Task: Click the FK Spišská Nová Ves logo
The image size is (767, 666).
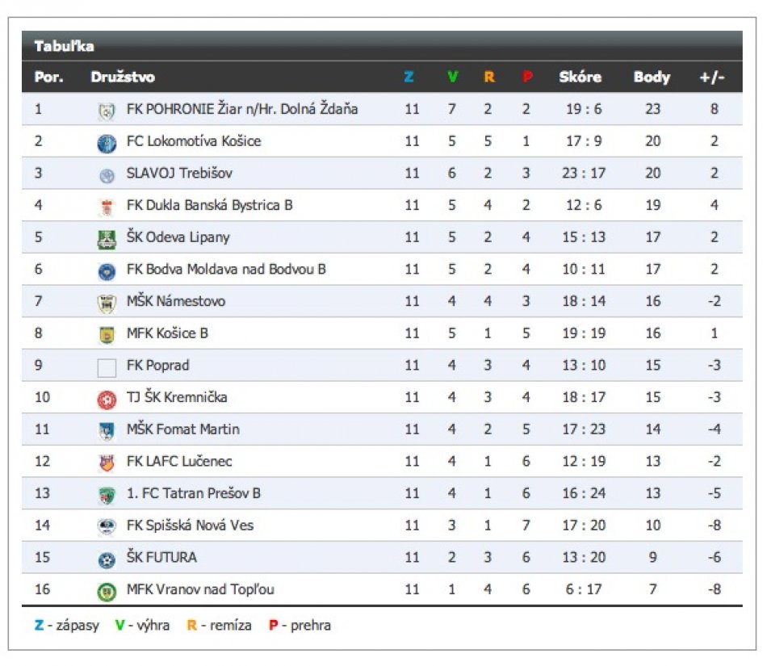Action: (x=107, y=526)
